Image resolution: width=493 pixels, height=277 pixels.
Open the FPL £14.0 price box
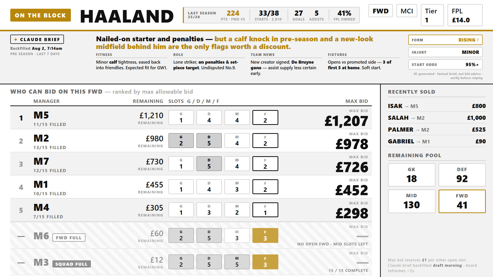(465, 15)
